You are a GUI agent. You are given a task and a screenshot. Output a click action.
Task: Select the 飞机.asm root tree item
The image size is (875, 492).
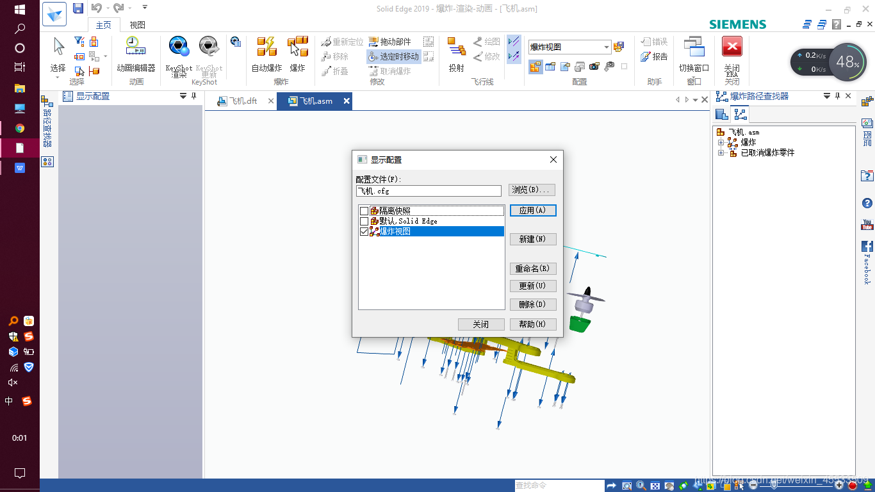point(738,132)
